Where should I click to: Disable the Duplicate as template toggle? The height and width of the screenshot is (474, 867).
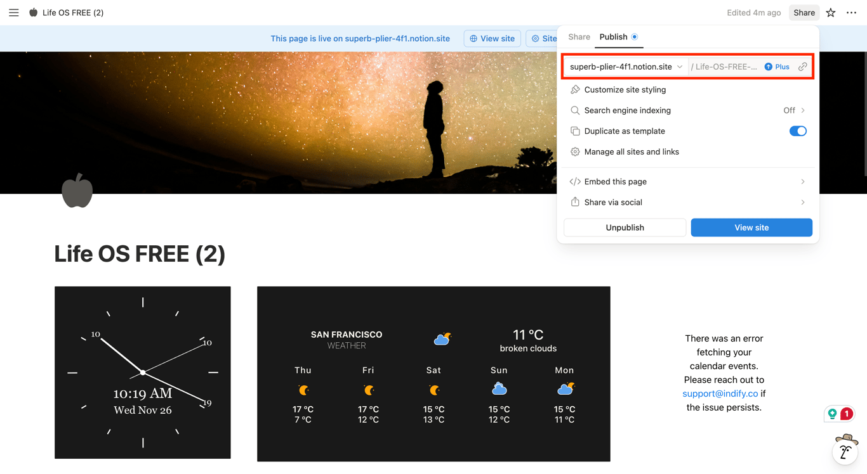pyautogui.click(x=797, y=131)
